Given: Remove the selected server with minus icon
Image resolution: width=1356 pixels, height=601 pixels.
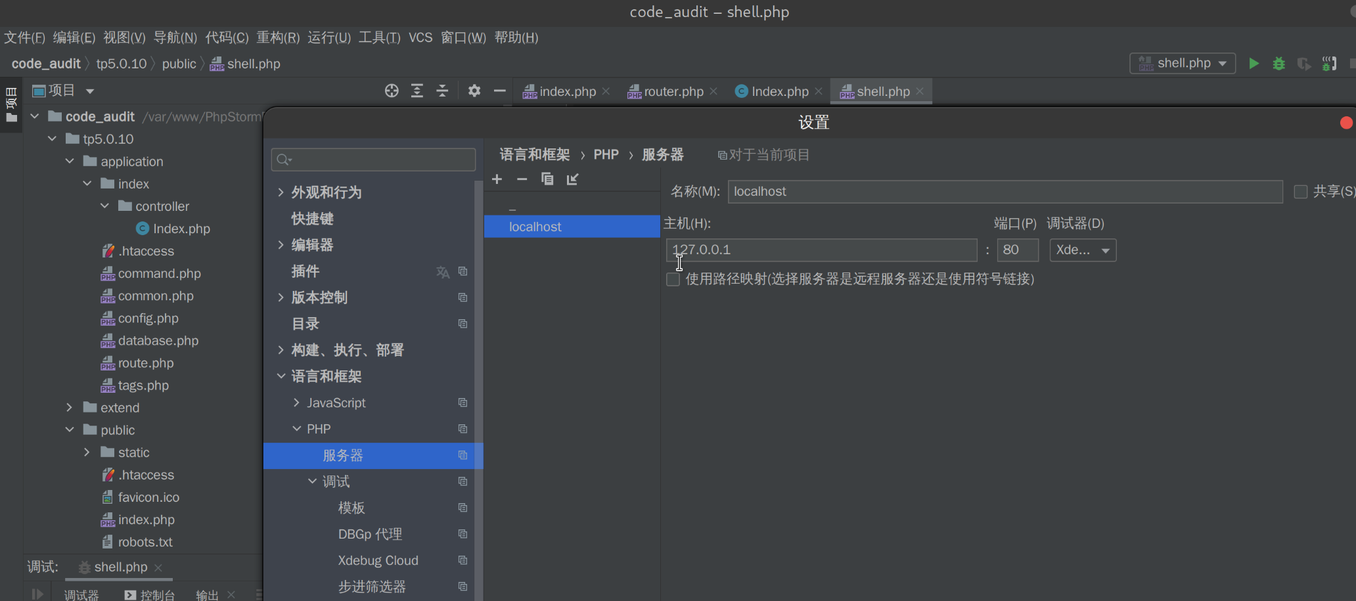Looking at the screenshot, I should 522,179.
